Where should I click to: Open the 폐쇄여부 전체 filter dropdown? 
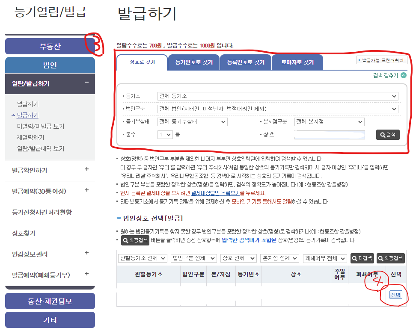tap(325, 258)
